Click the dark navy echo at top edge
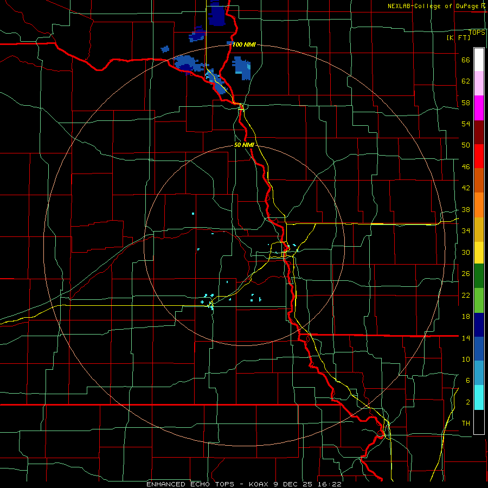This screenshot has height=488, width=488. (x=216, y=12)
